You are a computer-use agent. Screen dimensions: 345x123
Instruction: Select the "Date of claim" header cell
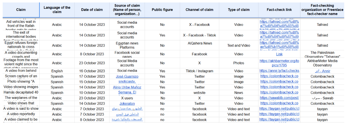pyautogui.click(x=92, y=10)
